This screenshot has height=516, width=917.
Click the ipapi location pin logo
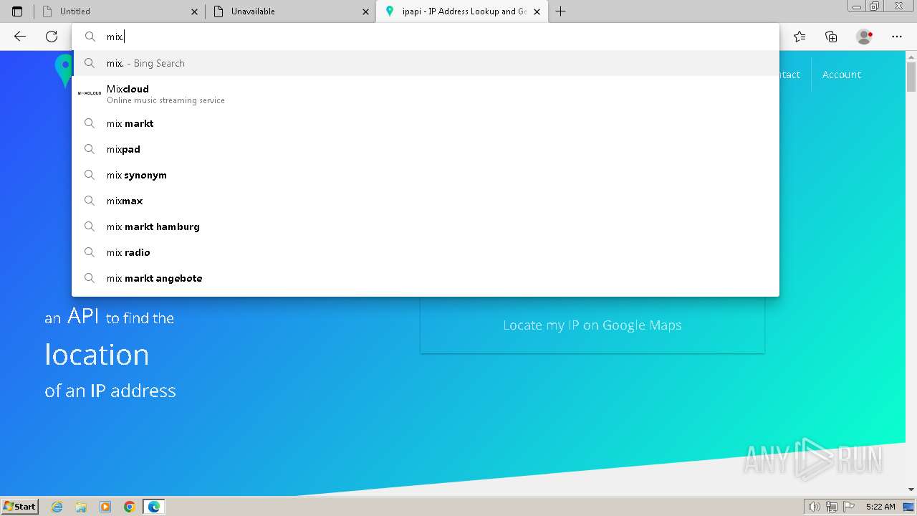(x=63, y=70)
